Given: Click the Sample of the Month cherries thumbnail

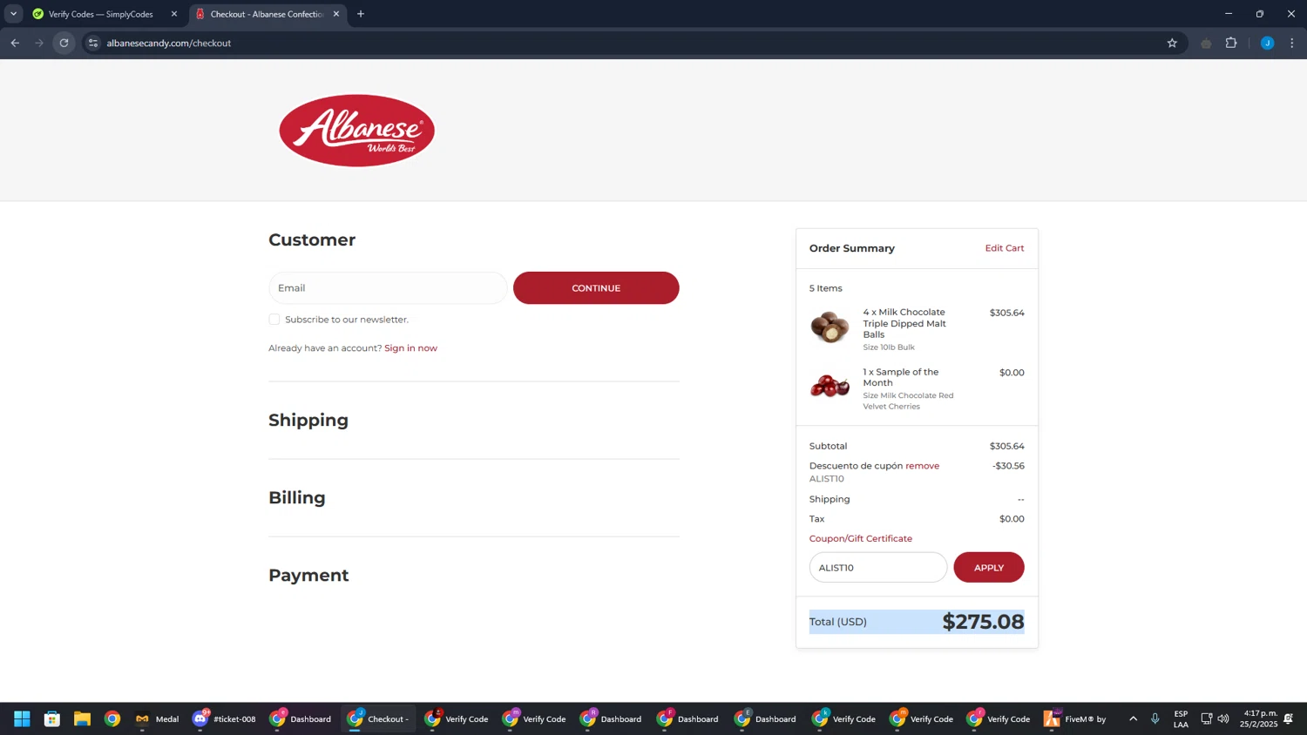Looking at the screenshot, I should 830,386.
